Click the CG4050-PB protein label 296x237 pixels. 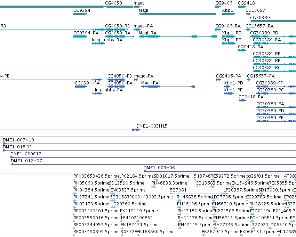pyautogui.click(x=120, y=76)
